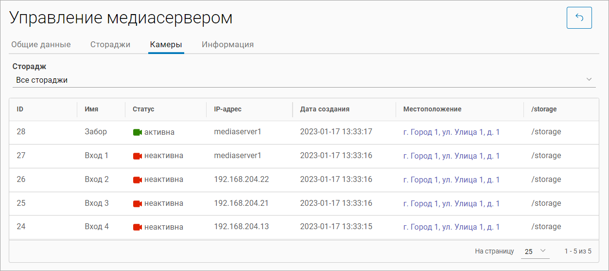The width and height of the screenshot is (609, 271).
Task: Sort table by ID column header
Action: pos(20,109)
